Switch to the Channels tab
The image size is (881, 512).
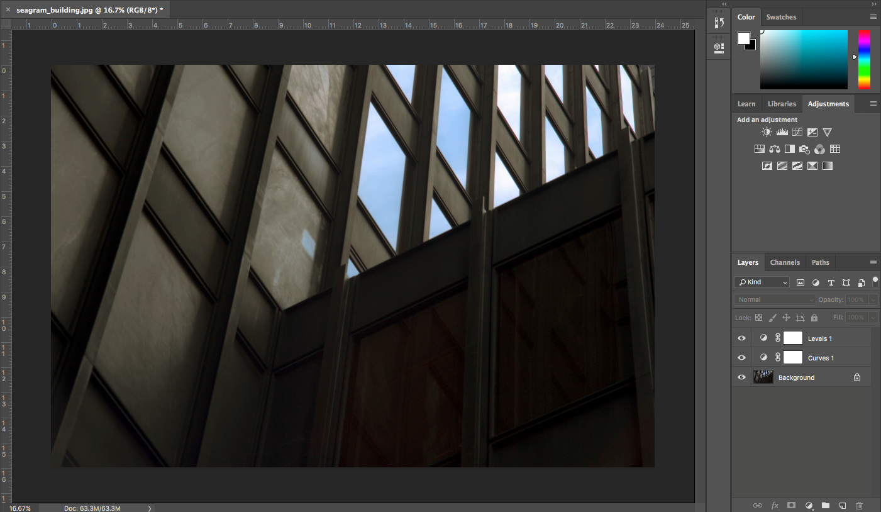[785, 262]
